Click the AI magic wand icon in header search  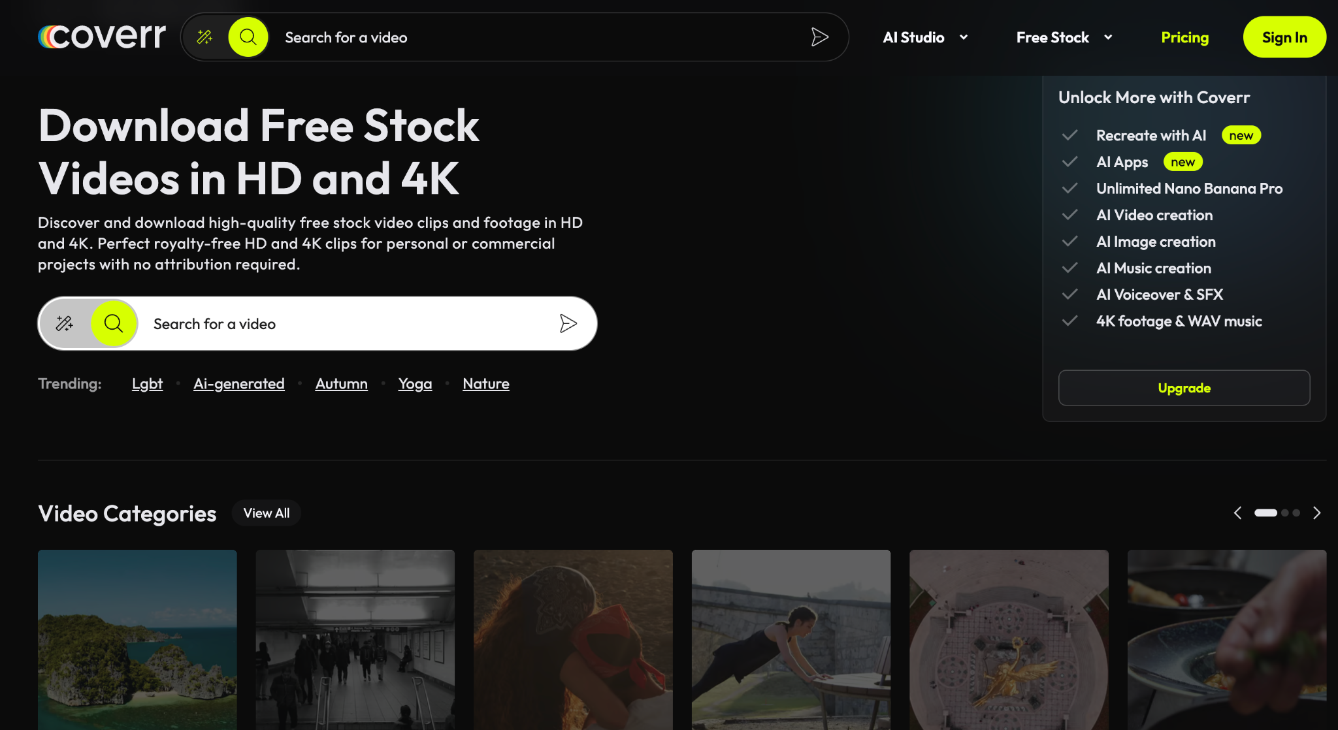(x=205, y=37)
